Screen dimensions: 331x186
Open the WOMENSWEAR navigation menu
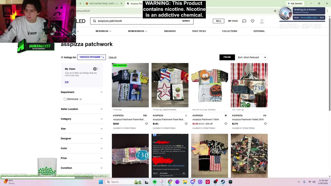(x=137, y=31)
